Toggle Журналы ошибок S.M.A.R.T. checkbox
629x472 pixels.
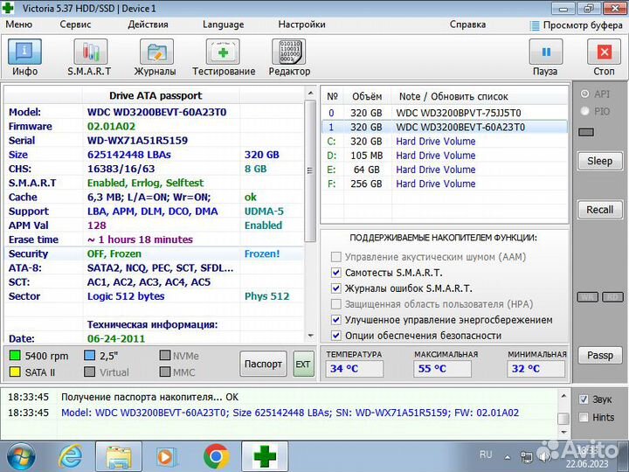[336, 288]
